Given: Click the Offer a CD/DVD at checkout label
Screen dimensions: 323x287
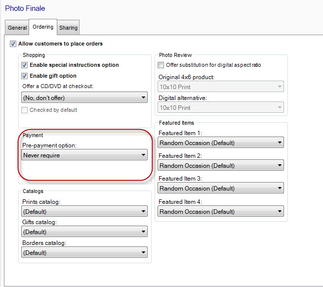Looking at the screenshot, I should [58, 86].
